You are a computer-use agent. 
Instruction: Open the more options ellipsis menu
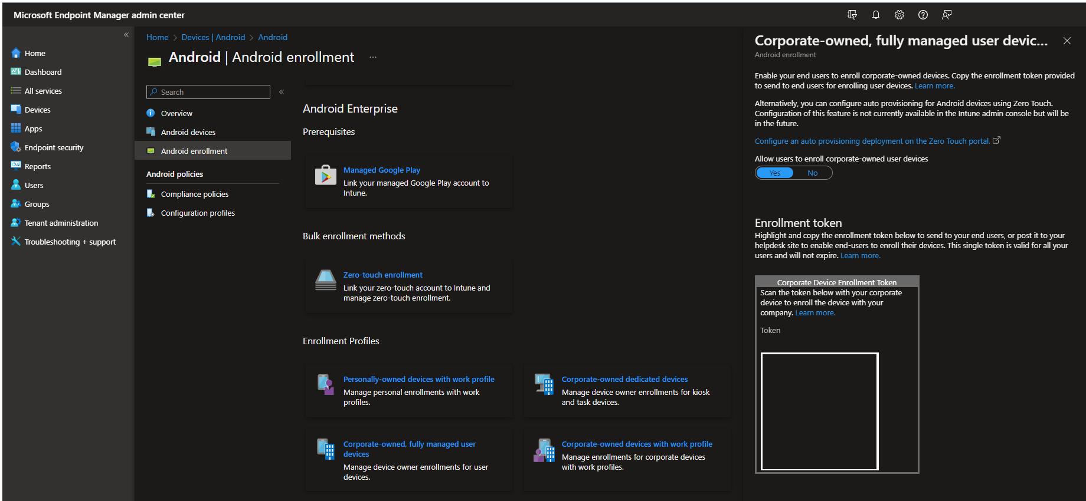click(373, 57)
